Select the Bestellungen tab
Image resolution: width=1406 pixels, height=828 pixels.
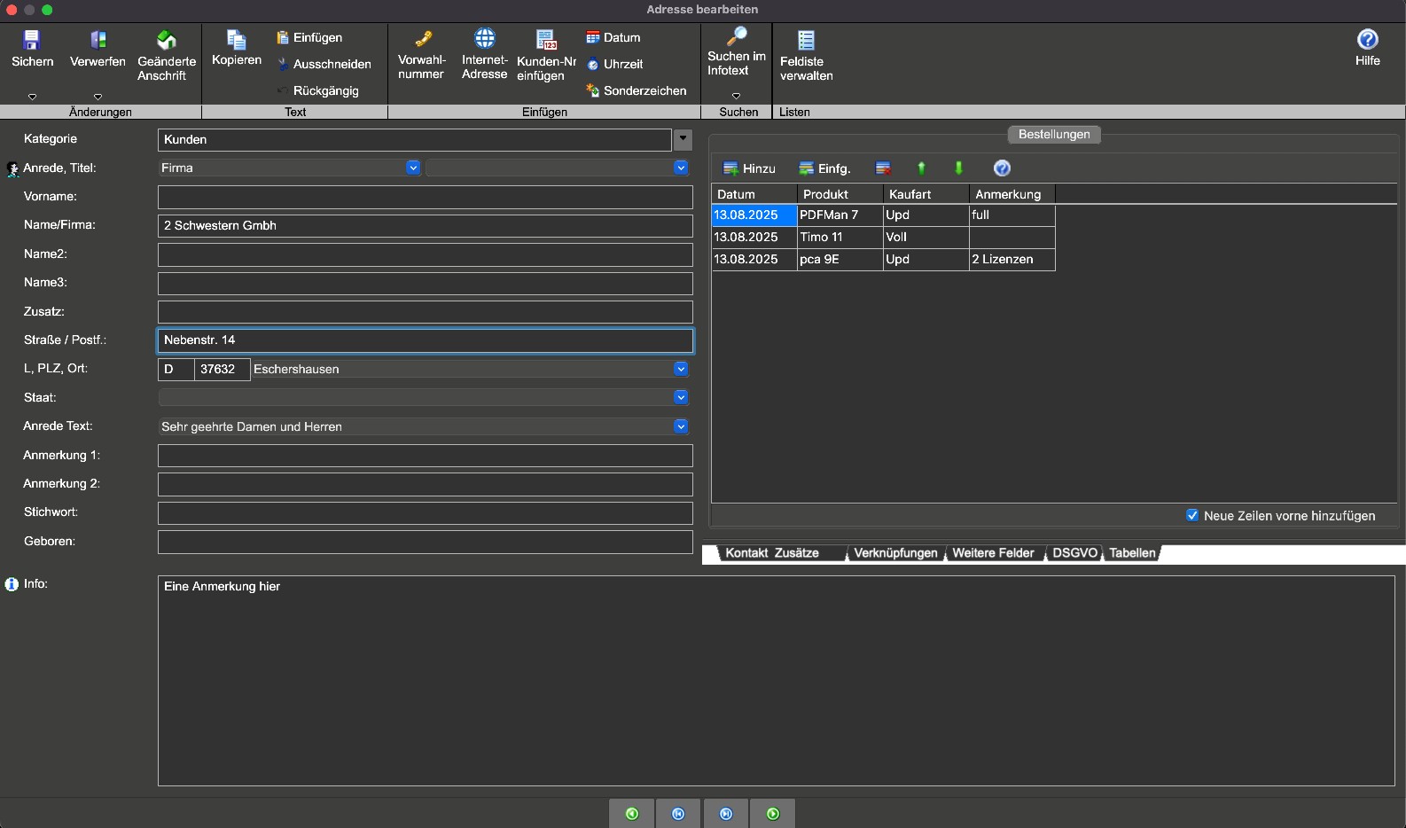click(x=1054, y=135)
